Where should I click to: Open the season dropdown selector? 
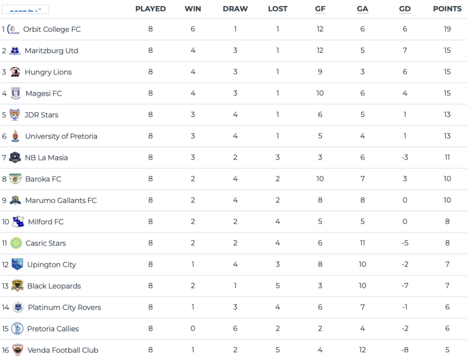click(x=26, y=9)
